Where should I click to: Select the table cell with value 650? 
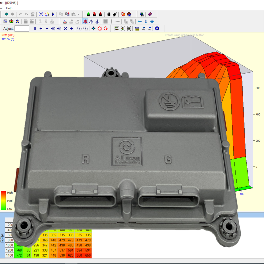point(80,255)
